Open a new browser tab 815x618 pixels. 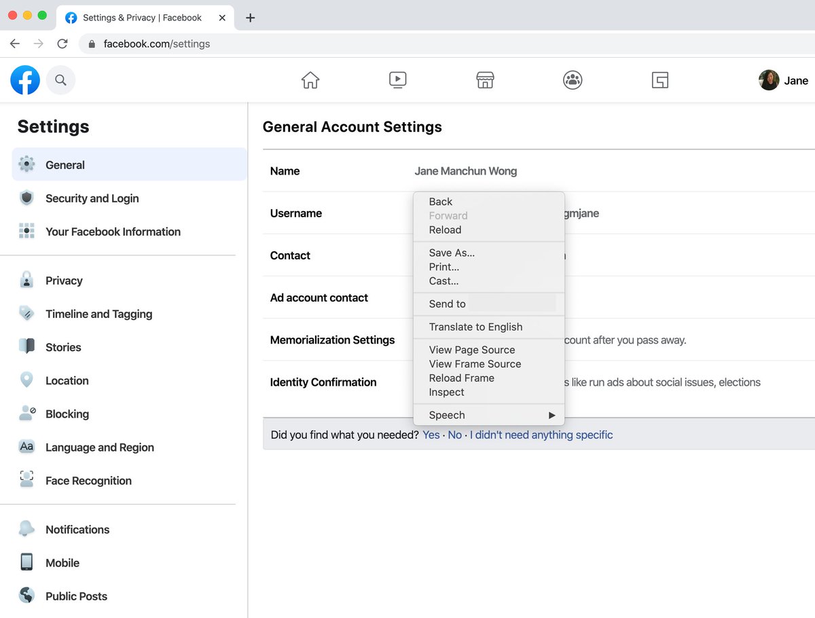[x=250, y=18]
